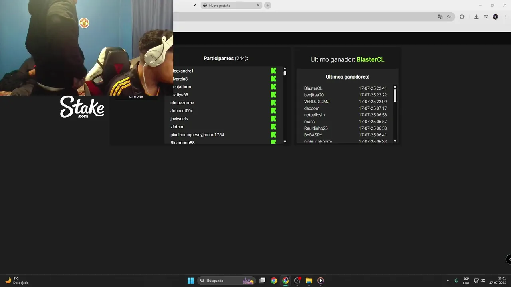This screenshot has width=511, height=287.
Task: Click the Kick icon next to chupazorraa
Action: 273,102
